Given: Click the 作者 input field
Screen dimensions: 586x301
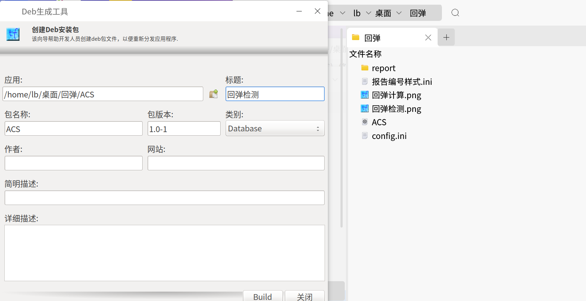Looking at the screenshot, I should pos(74,163).
